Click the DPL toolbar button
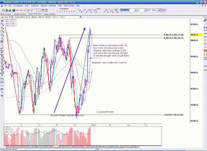 [21, 10]
